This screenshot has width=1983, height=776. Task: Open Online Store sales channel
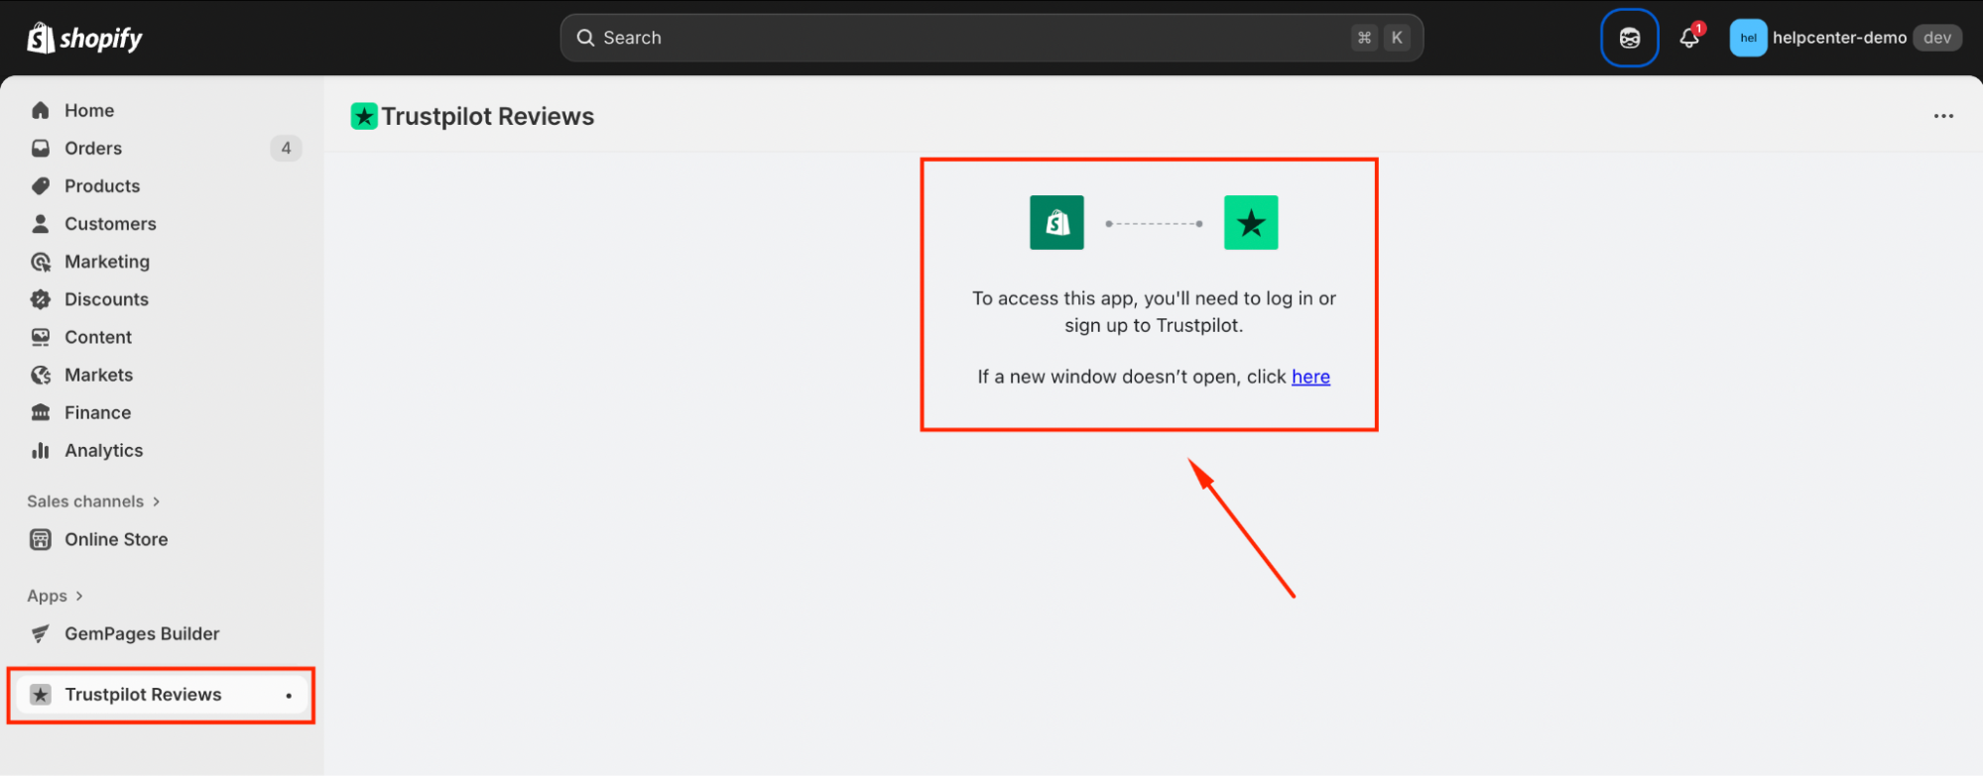pos(116,539)
